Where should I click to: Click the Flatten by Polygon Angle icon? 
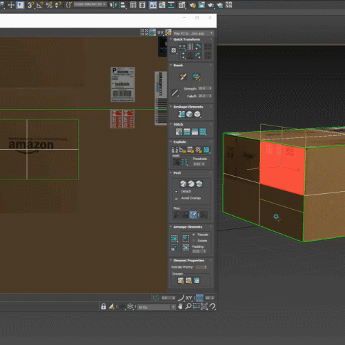175,150
